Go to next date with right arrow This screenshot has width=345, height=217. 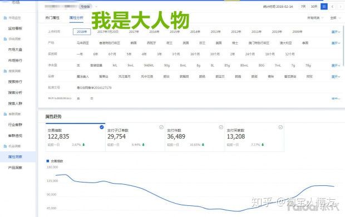pos(341,7)
